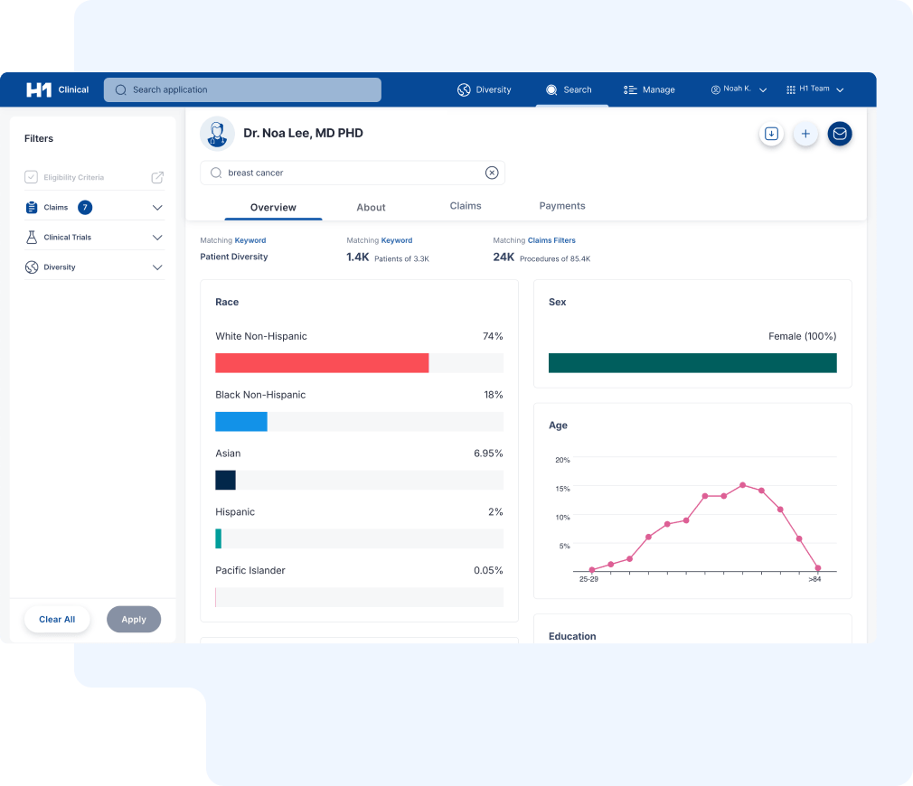The width and height of the screenshot is (913, 786).
Task: Click the envelope email icon button
Action: 840,134
